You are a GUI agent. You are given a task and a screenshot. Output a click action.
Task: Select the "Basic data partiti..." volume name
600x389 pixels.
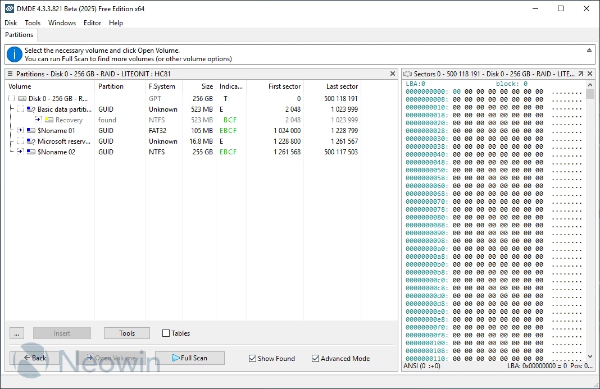(65, 109)
